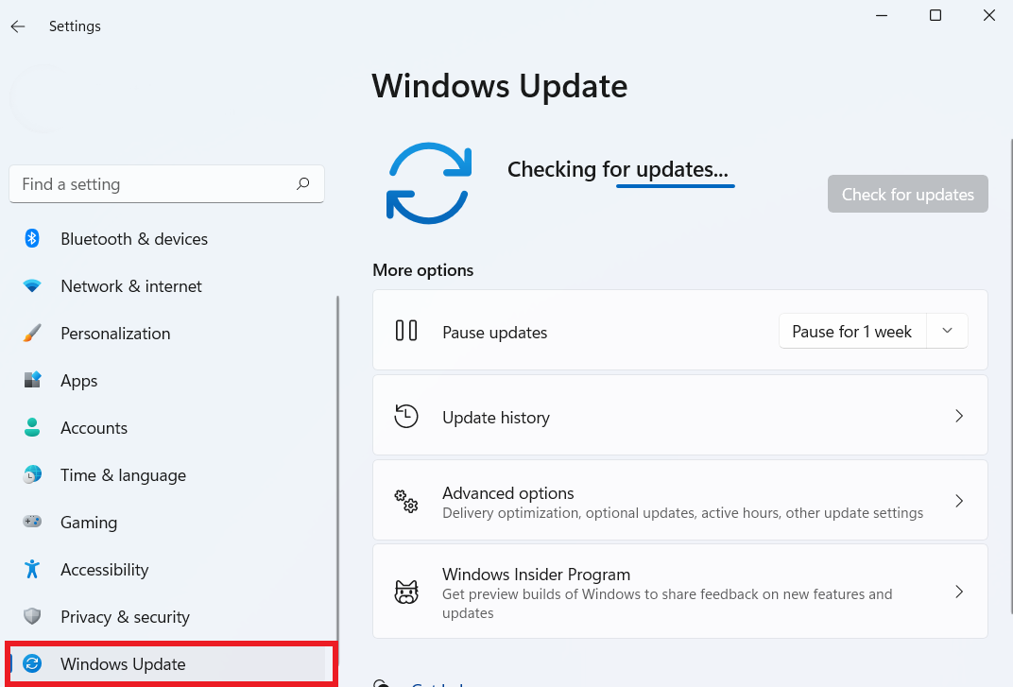Viewport: 1013px width, 687px height.
Task: Open Windows Insider Program via its chevron
Action: tap(959, 592)
